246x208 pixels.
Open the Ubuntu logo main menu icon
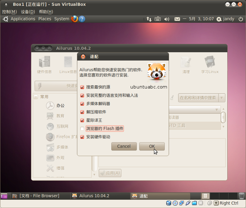(x=6, y=19)
